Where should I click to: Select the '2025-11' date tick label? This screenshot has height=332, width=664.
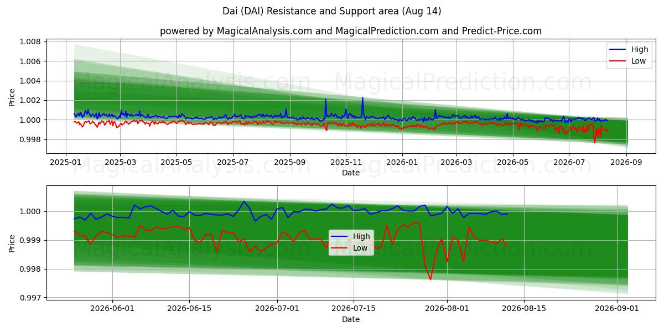pos(345,163)
